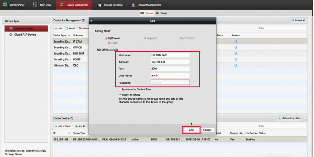This screenshot has height=157, width=314.
Task: Open the Control Panel tab
Action: tap(15, 5)
